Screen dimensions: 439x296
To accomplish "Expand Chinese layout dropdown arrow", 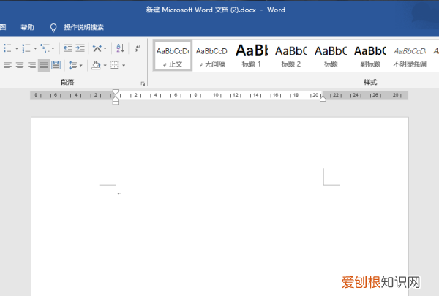I will [105, 48].
